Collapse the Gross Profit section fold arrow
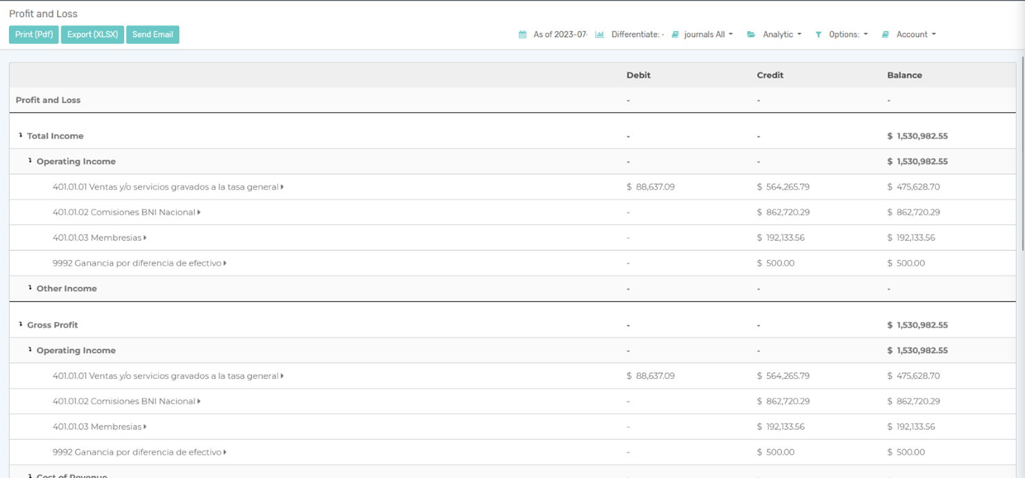This screenshot has height=478, width=1025. (x=21, y=325)
